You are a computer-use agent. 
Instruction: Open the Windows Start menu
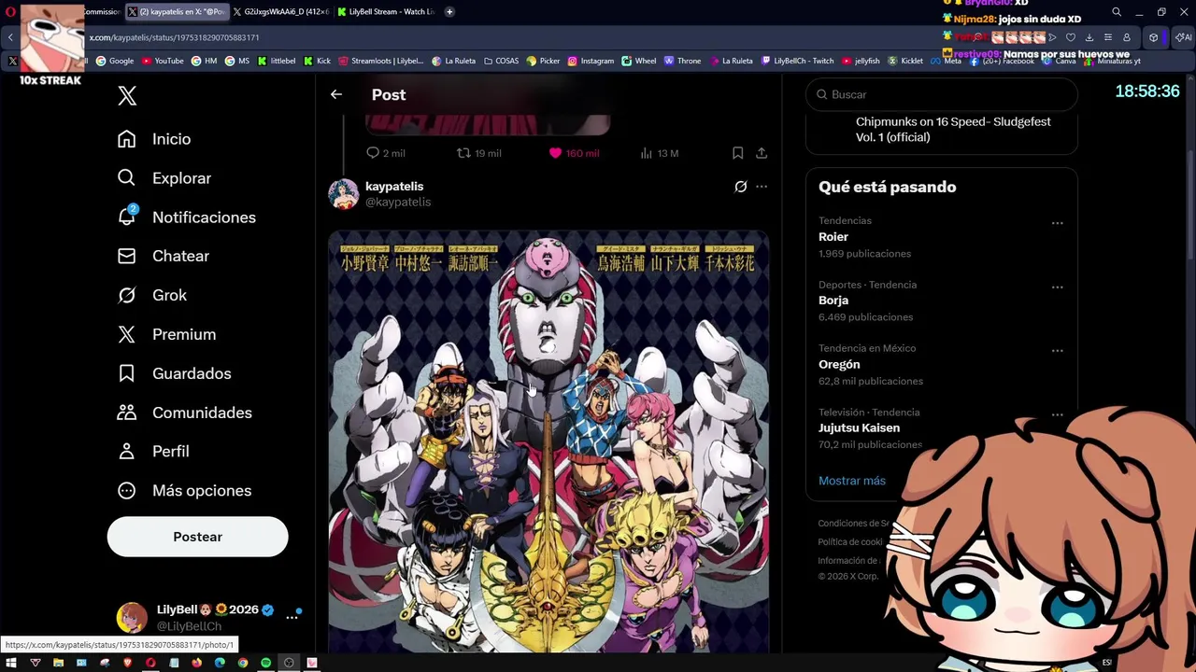pos(11,663)
